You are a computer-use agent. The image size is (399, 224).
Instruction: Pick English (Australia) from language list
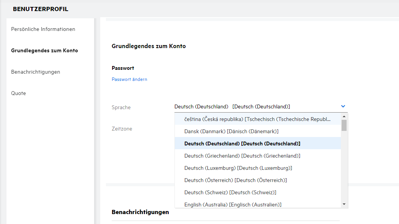(x=233, y=205)
